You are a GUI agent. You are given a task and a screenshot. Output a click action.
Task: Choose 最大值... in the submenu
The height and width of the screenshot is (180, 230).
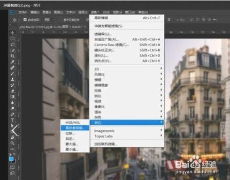75,144
